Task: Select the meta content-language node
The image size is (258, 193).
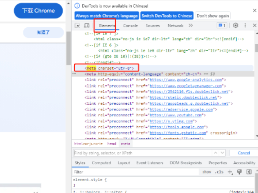Action: pyautogui.click(x=143, y=74)
